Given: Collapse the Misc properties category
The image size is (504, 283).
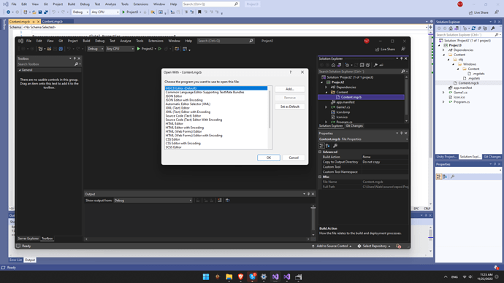Looking at the screenshot, I should click(x=320, y=177).
